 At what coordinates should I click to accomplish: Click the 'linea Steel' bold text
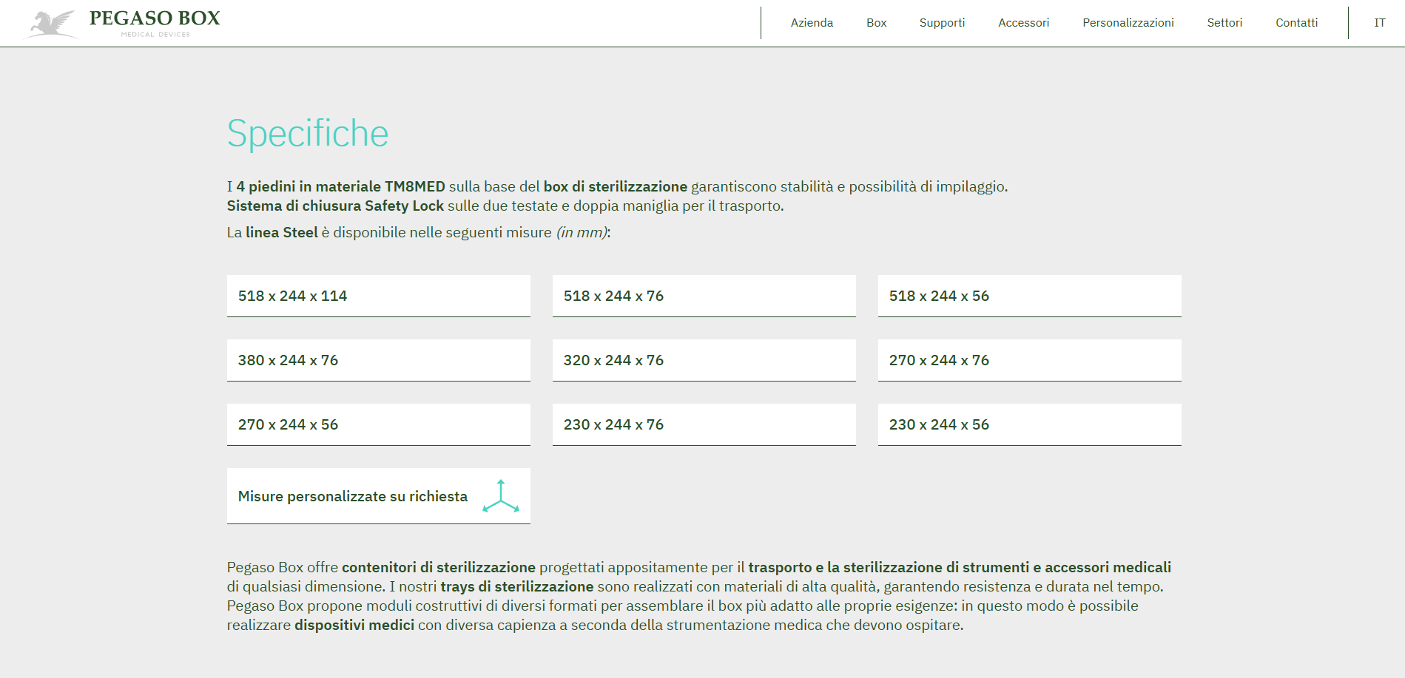pos(282,232)
